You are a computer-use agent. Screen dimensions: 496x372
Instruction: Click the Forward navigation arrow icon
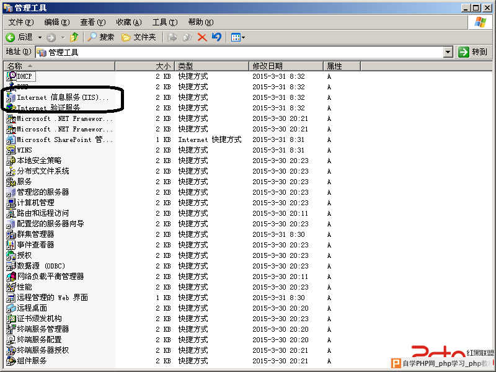pos(51,37)
